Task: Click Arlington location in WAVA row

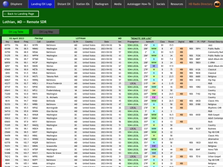Action: pos(51,163)
